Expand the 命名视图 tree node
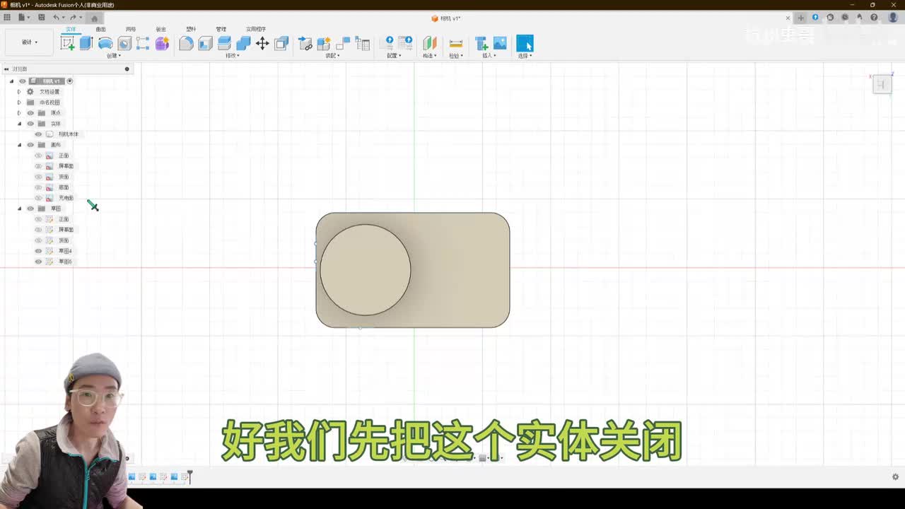The height and width of the screenshot is (509, 905). [19, 103]
